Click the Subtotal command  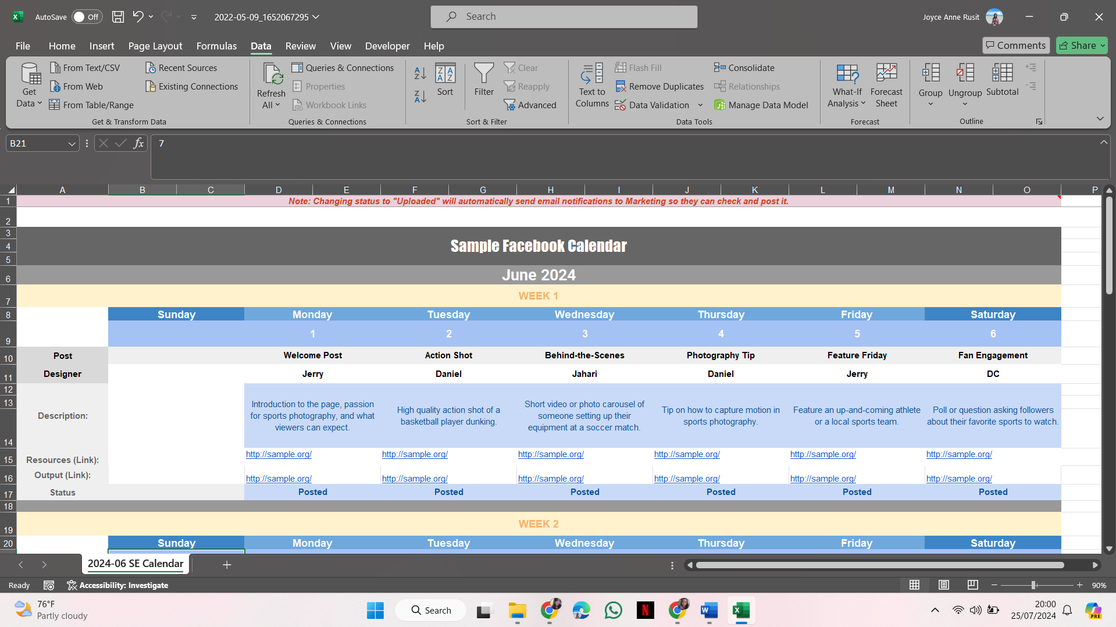click(x=1002, y=80)
